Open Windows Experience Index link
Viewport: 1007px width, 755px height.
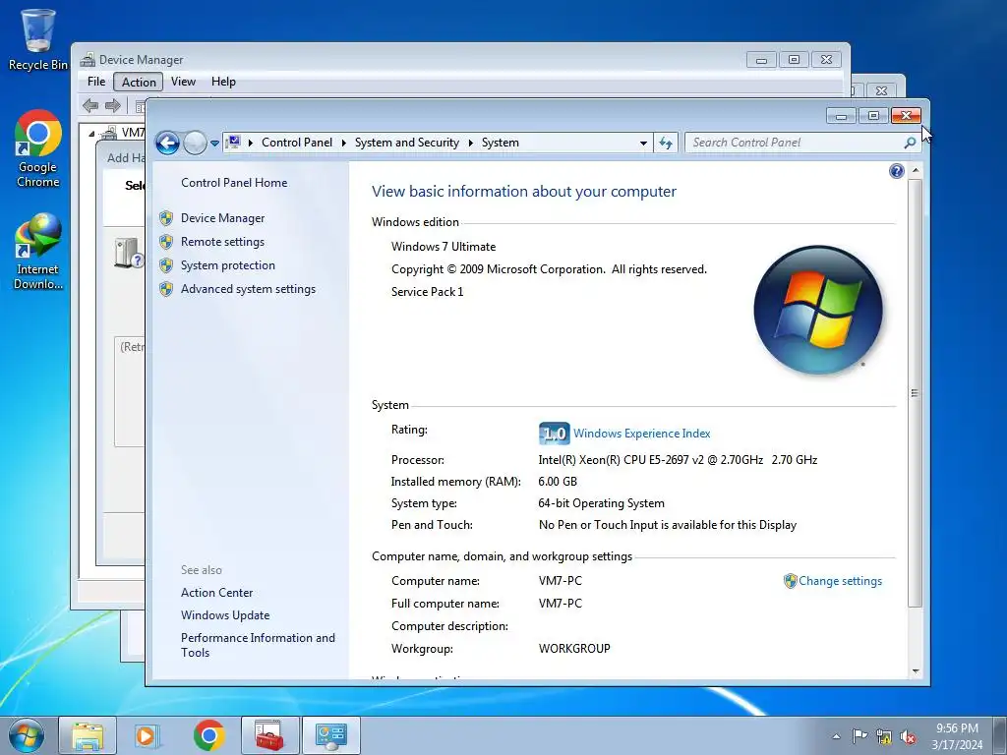point(641,434)
